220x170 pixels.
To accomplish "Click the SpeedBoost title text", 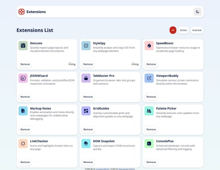I will pos(165,43).
